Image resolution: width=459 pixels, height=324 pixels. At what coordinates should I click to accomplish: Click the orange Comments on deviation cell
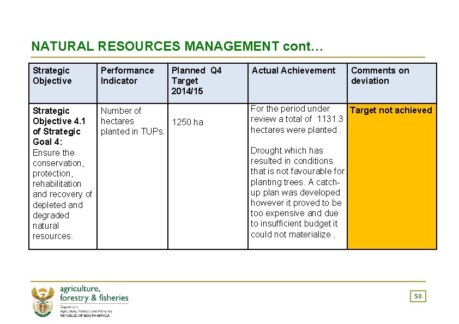tap(392, 176)
